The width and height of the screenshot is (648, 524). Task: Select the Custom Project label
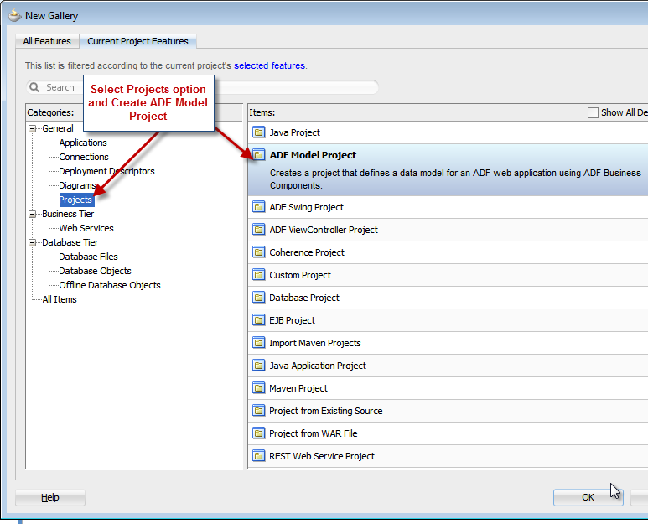tap(300, 275)
